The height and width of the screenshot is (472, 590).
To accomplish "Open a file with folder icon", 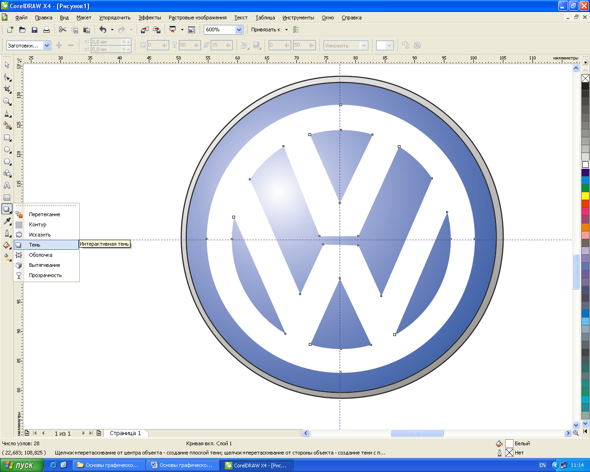I will click(x=22, y=29).
